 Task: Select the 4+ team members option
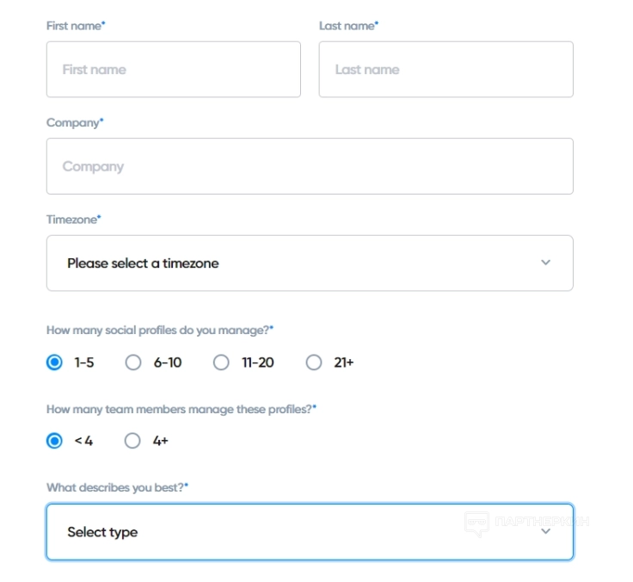tap(132, 441)
